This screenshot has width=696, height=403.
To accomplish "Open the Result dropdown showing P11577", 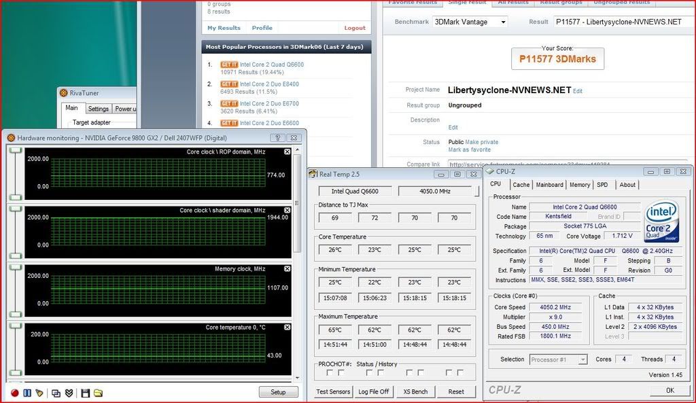I will coord(624,22).
